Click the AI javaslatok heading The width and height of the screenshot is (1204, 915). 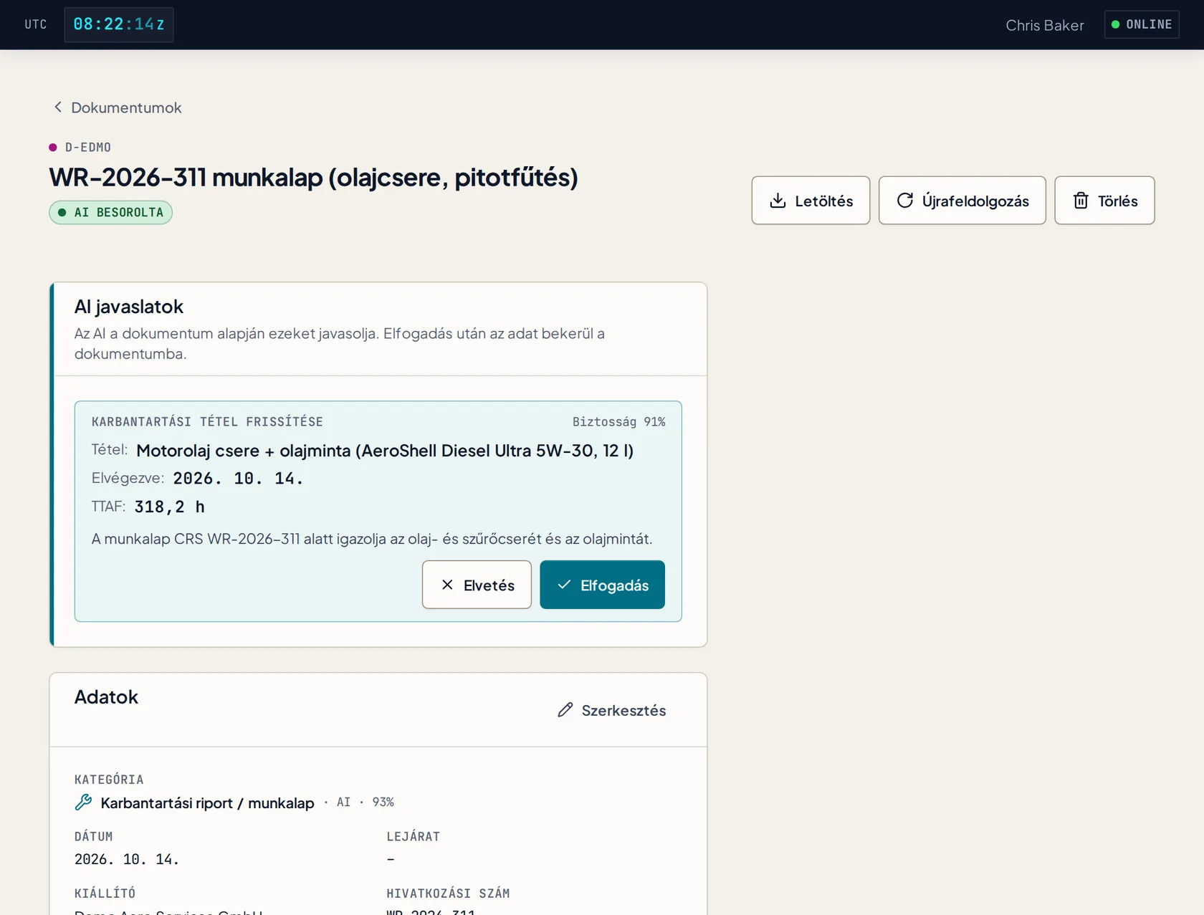pyautogui.click(x=129, y=307)
